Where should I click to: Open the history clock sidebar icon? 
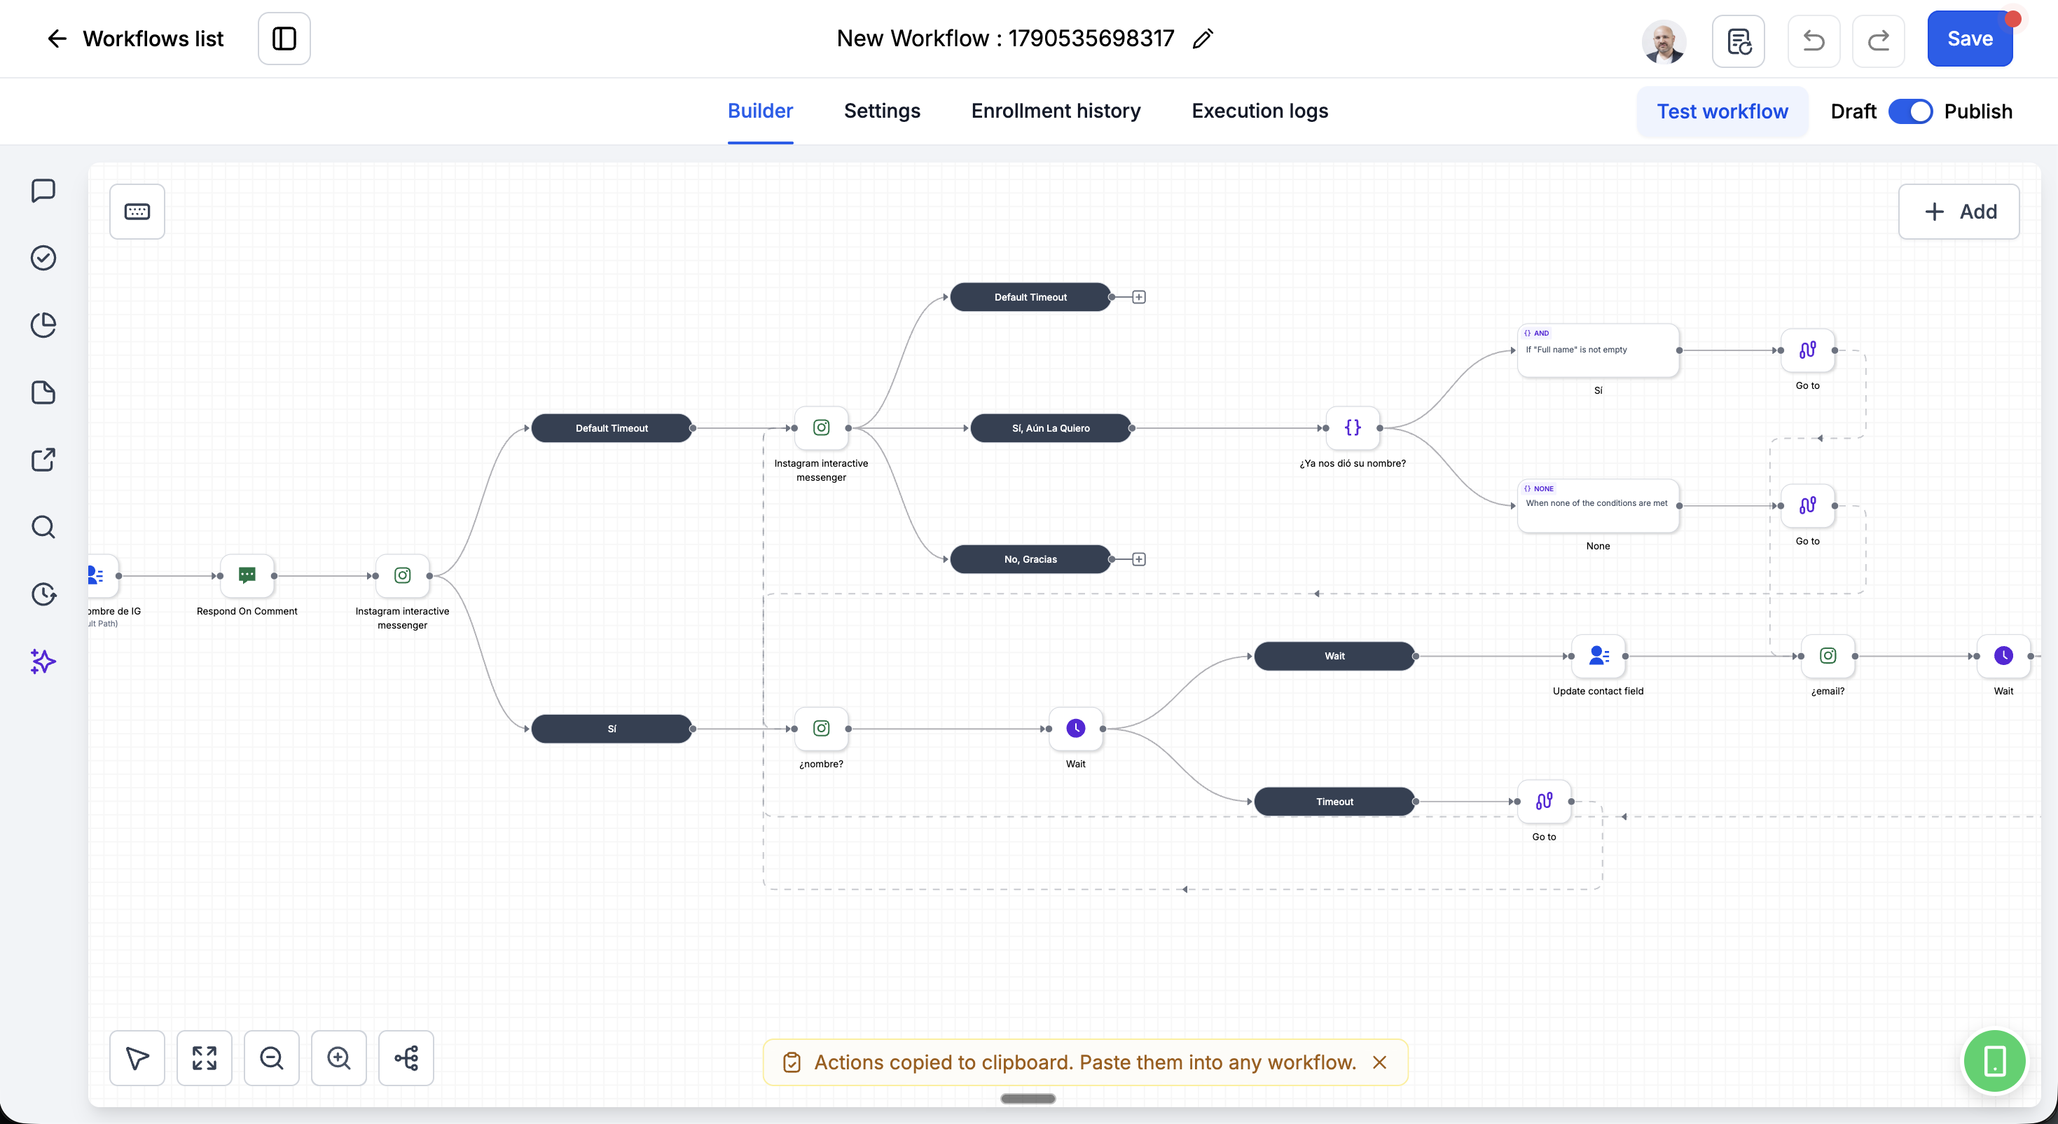click(43, 594)
